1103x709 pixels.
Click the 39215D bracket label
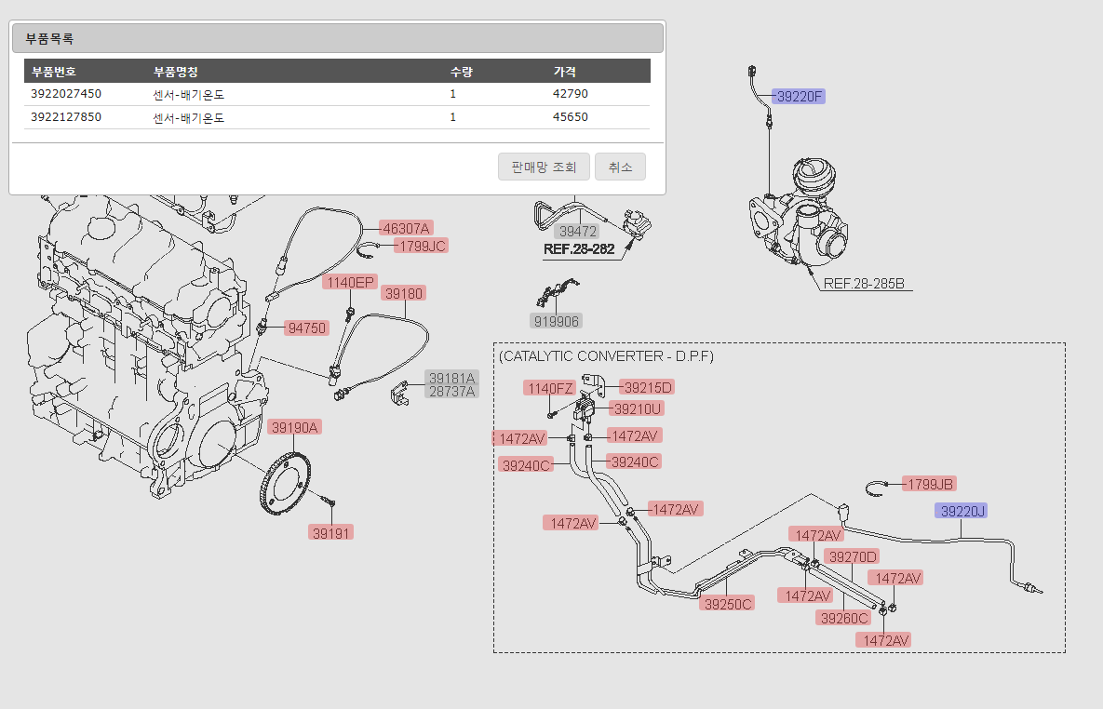(x=648, y=387)
